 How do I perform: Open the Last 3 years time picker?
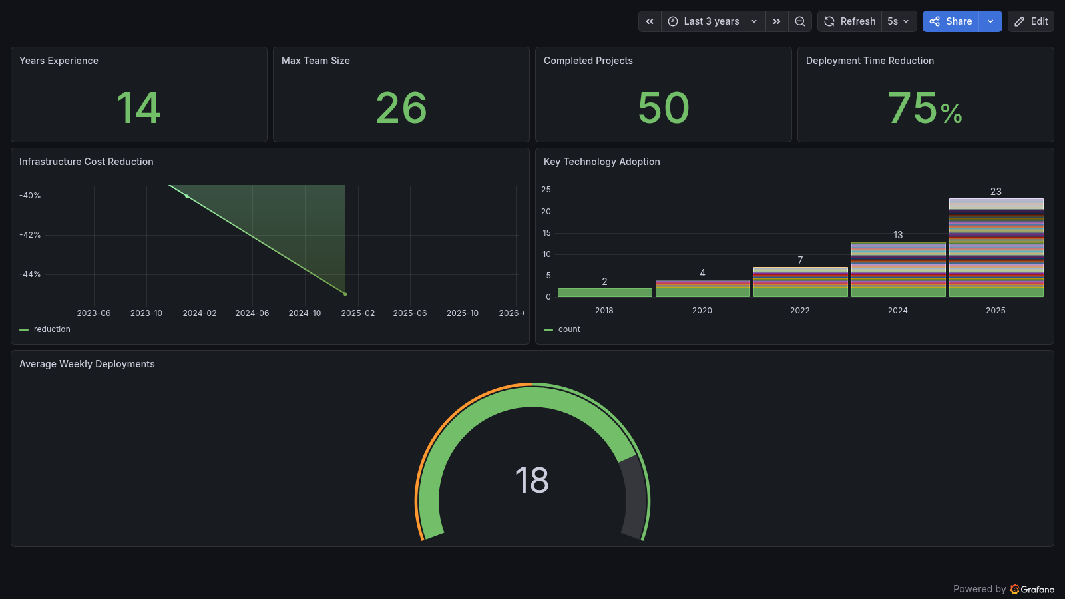click(712, 21)
